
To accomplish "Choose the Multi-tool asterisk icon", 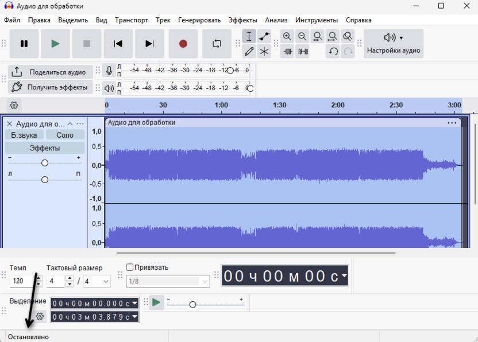I will tap(264, 52).
